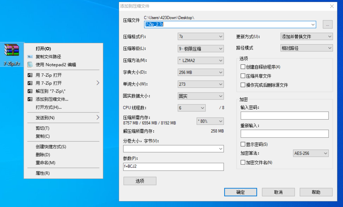
Task: Open the 发送到(N) submenu
Action: coord(64,118)
